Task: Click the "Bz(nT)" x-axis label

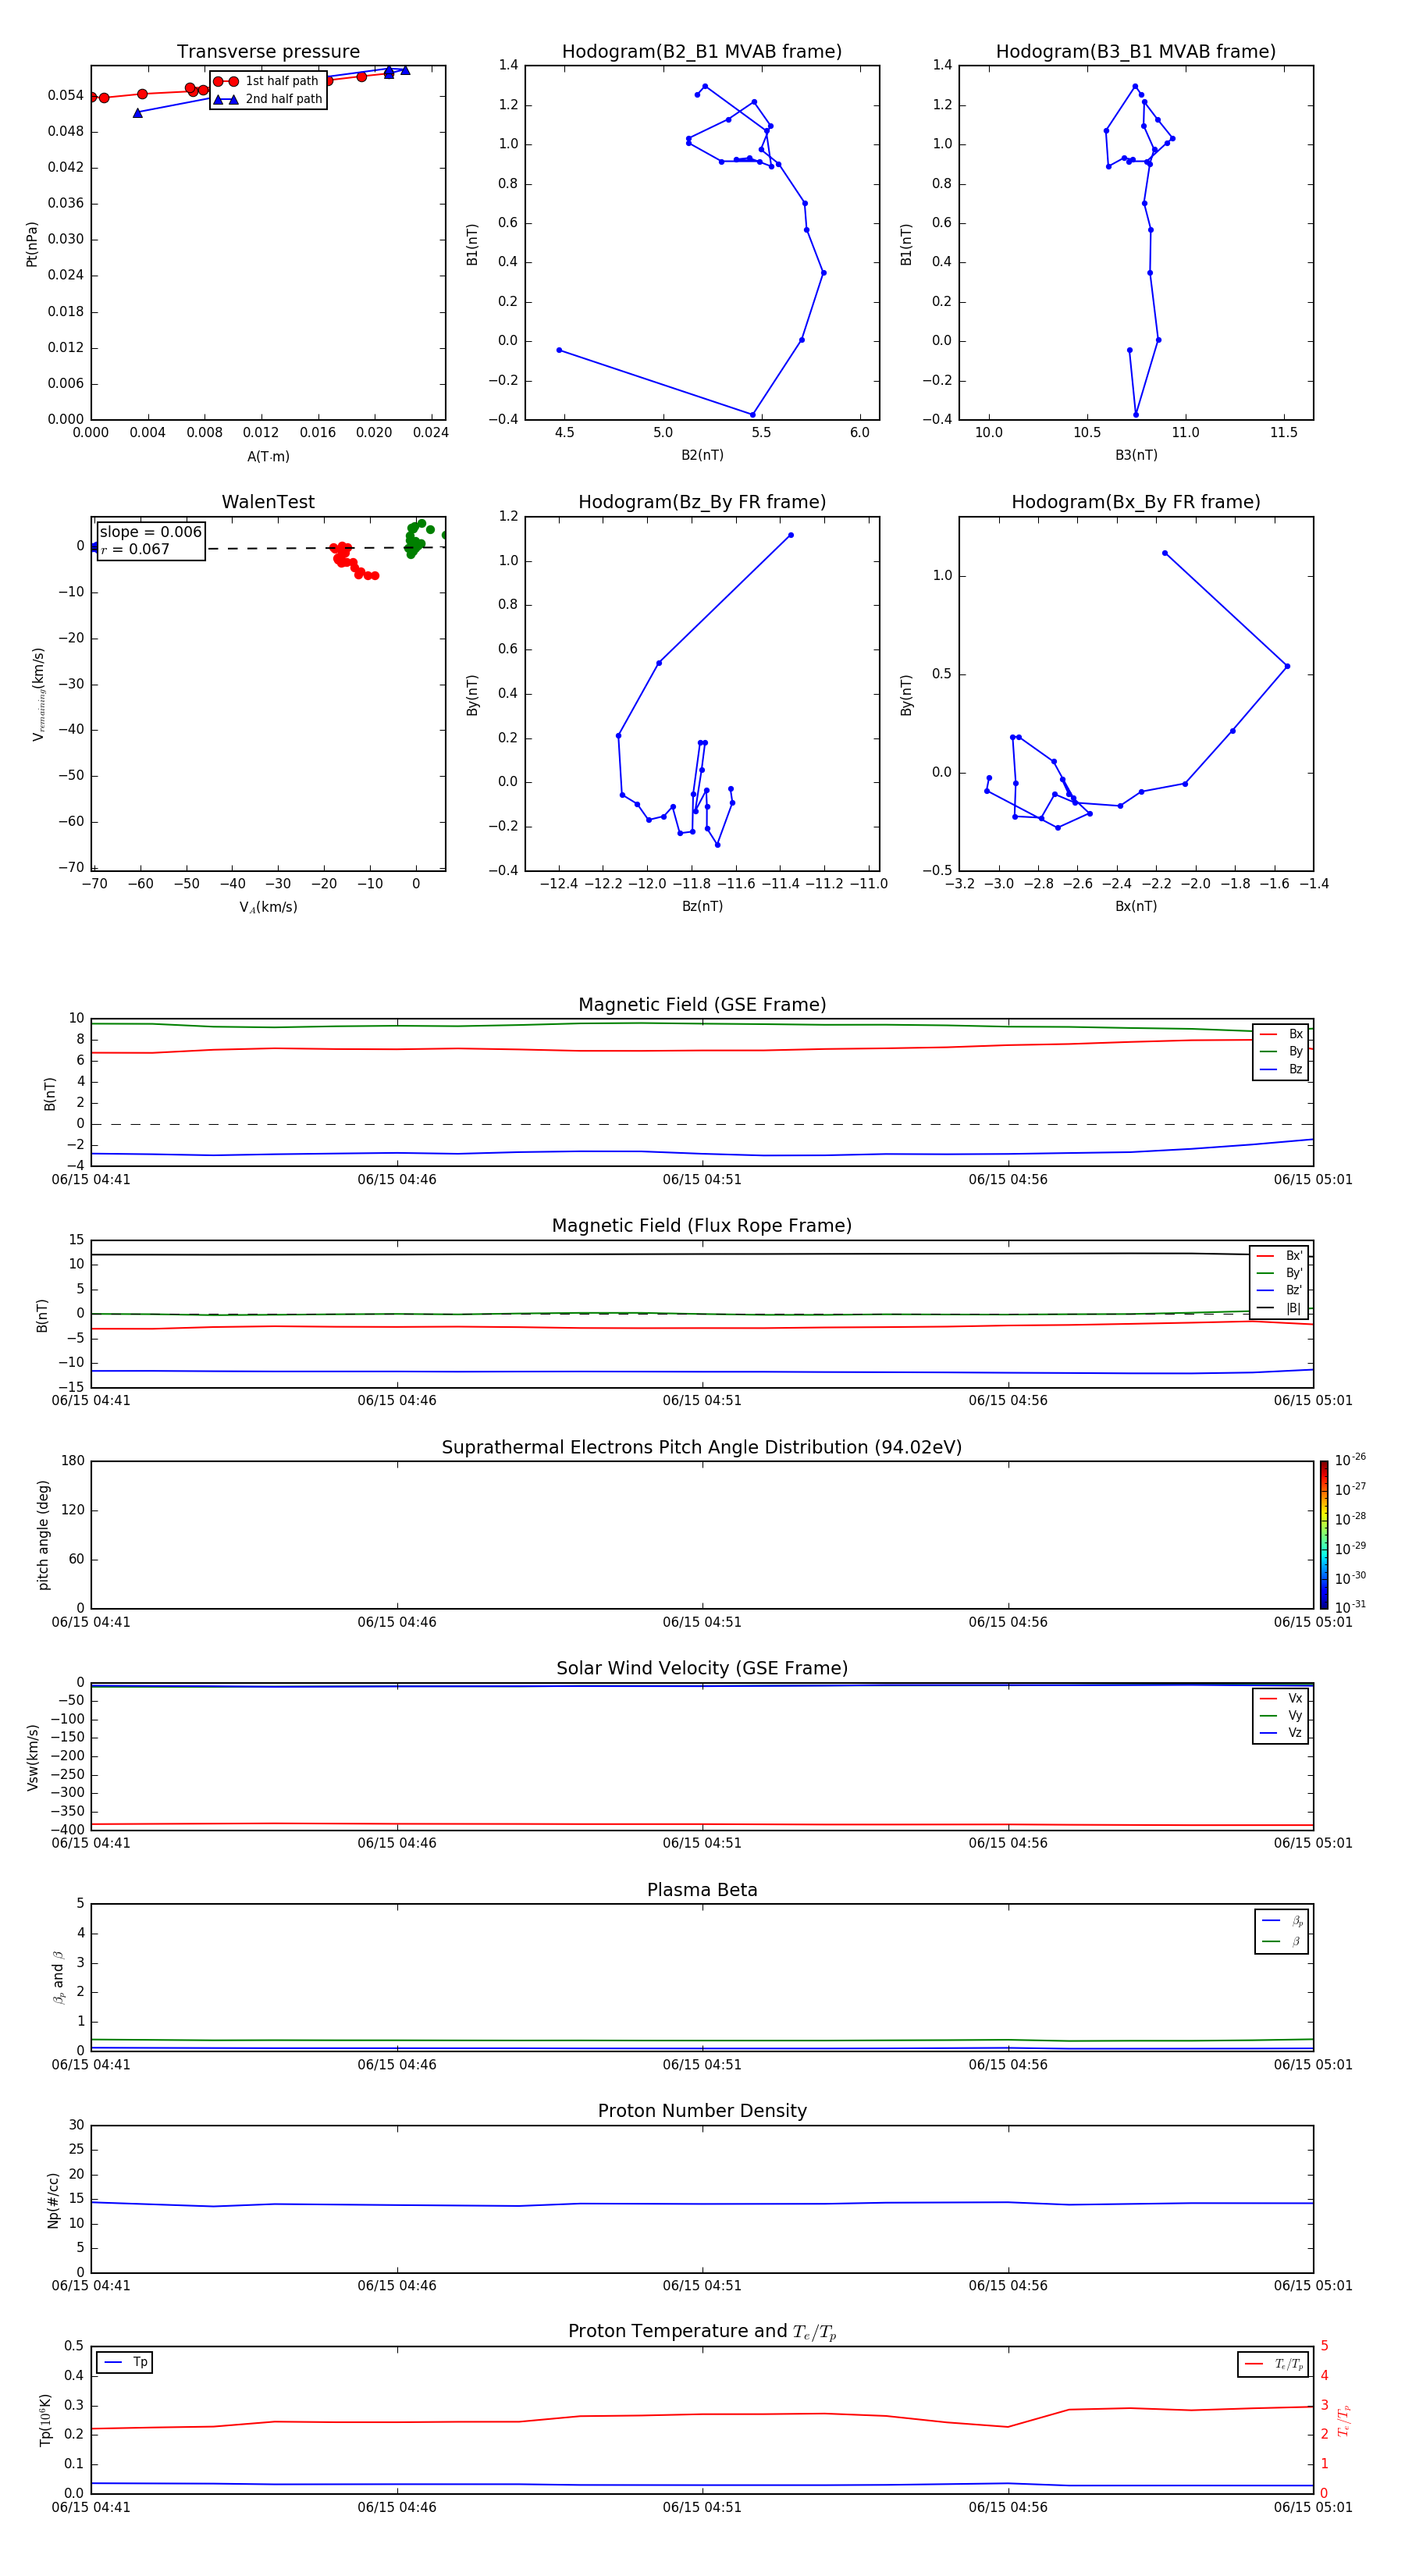Action: [702, 906]
